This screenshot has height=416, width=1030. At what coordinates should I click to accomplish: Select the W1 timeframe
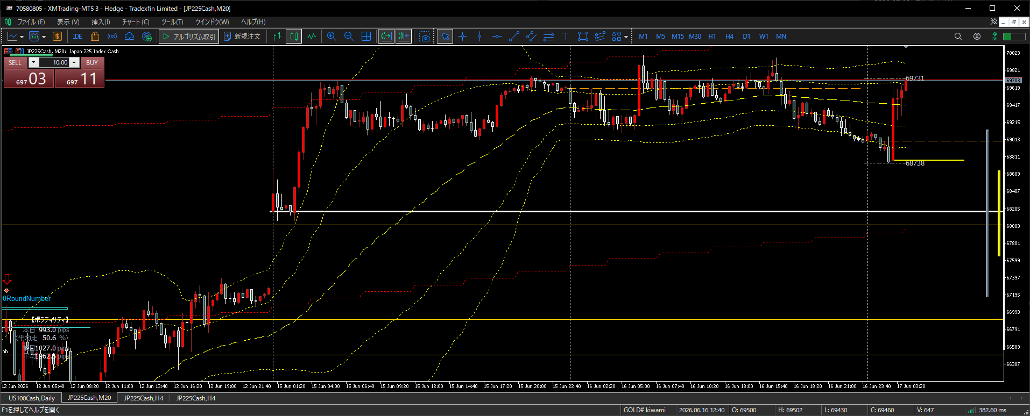point(764,37)
